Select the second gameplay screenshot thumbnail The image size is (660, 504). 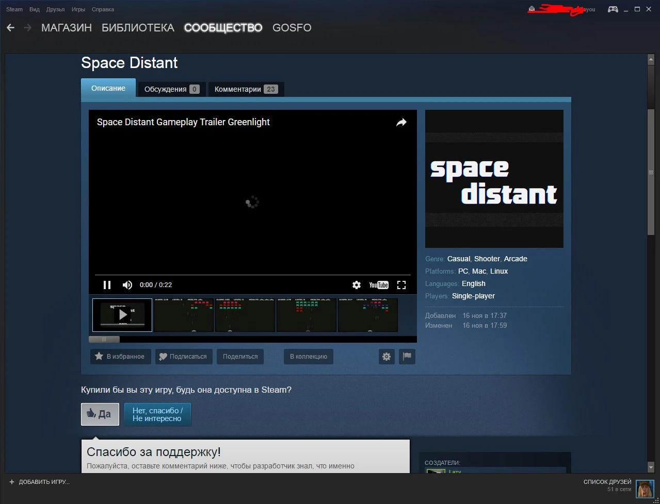point(245,314)
